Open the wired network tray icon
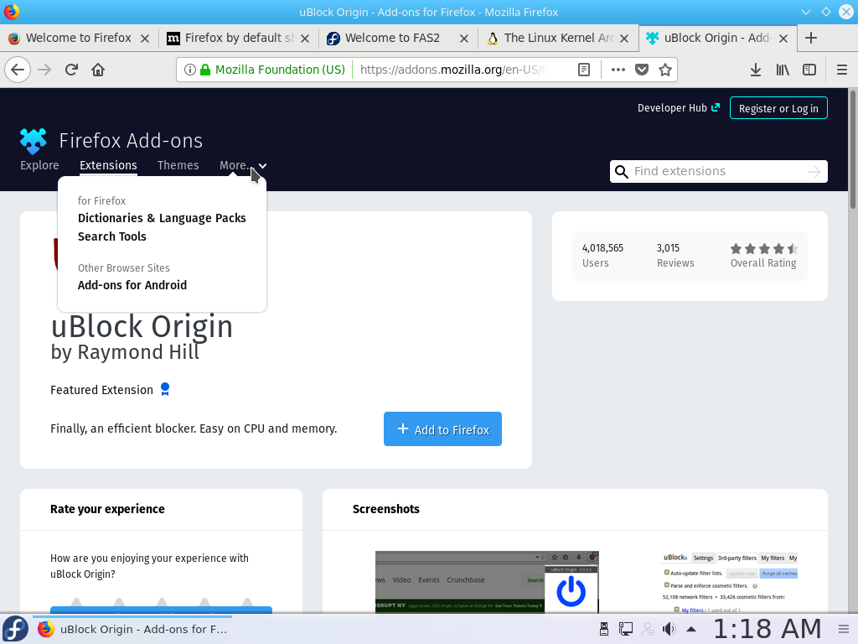Viewport: 858px width, 644px height. pos(625,629)
